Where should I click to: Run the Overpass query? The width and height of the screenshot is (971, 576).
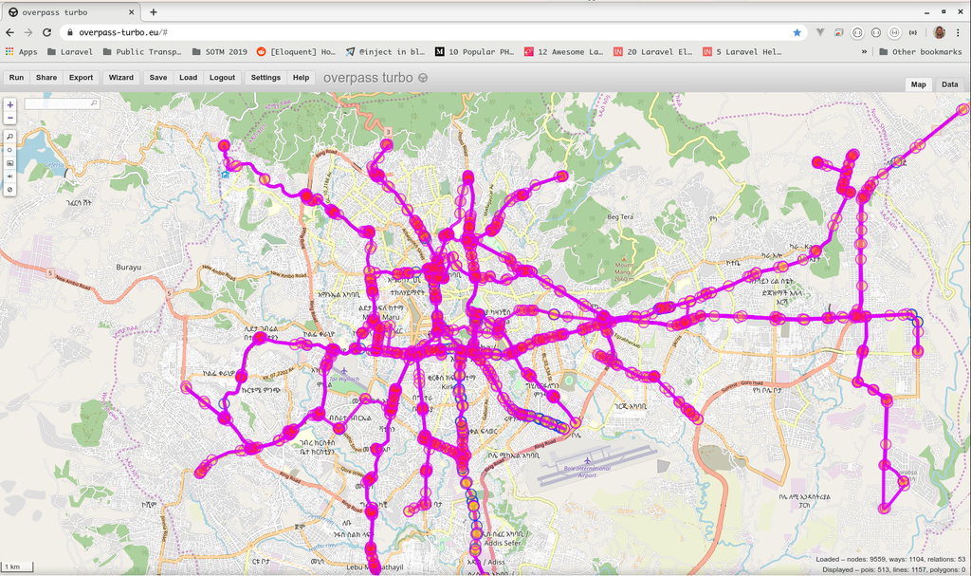(17, 78)
